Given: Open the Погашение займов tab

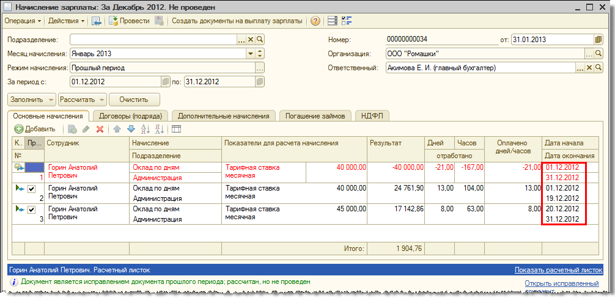Looking at the screenshot, I should [315, 116].
